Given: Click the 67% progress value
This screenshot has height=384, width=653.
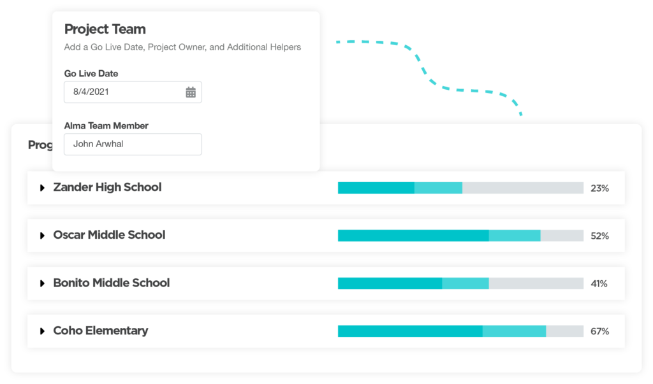Looking at the screenshot, I should [x=599, y=332].
